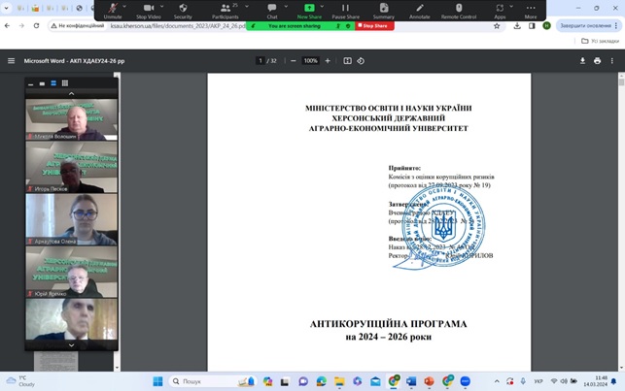Switch video panel to single speaker view
Viewport: 625px width, 391px height.
[x=42, y=83]
